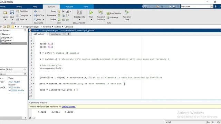Click the decrease indent icon
This screenshot has height=124, width=221.
point(67,20)
